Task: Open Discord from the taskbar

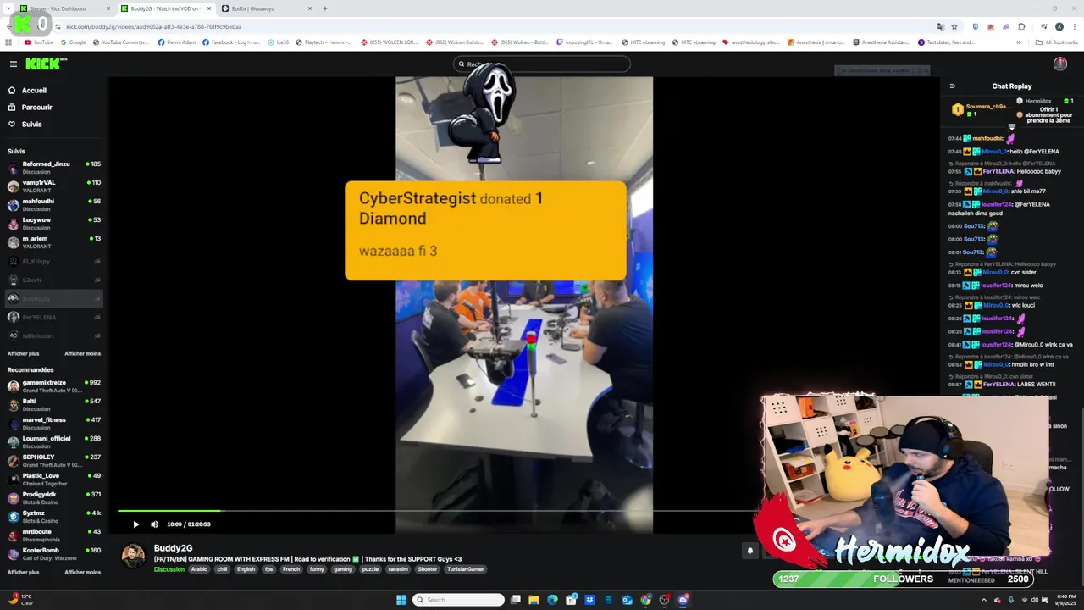Action: point(683,600)
